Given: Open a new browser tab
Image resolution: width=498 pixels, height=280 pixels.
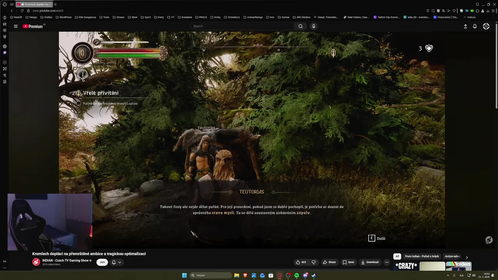Looking at the screenshot, I should click(x=55, y=4).
